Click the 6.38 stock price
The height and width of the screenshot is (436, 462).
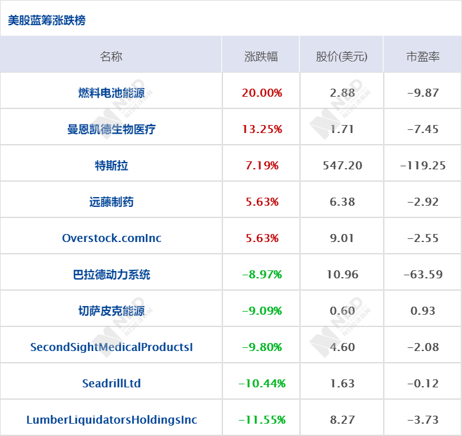342,202
